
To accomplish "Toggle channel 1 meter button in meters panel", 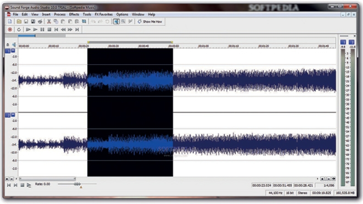I will tap(343, 42).
